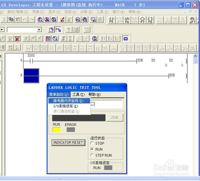Click the X000 contact in ladder
The image size is (200, 181).
point(31,61)
